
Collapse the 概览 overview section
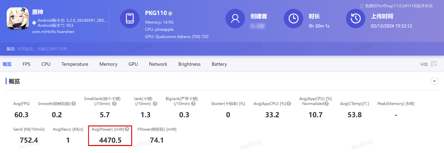tap(435, 81)
